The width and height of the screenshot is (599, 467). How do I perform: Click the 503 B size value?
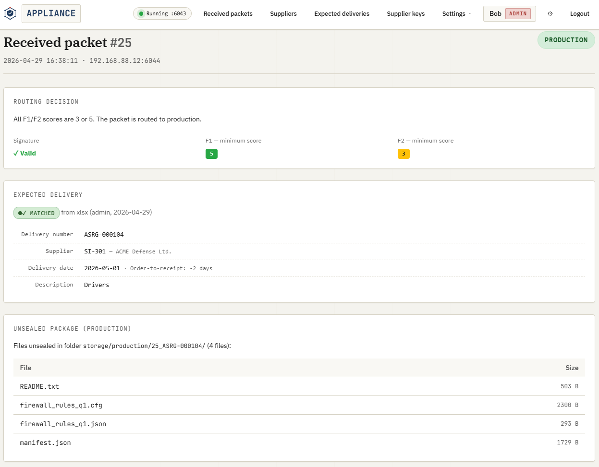point(569,386)
